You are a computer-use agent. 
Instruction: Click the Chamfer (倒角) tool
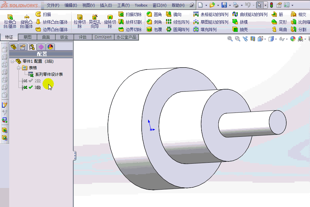(x=154, y=22)
